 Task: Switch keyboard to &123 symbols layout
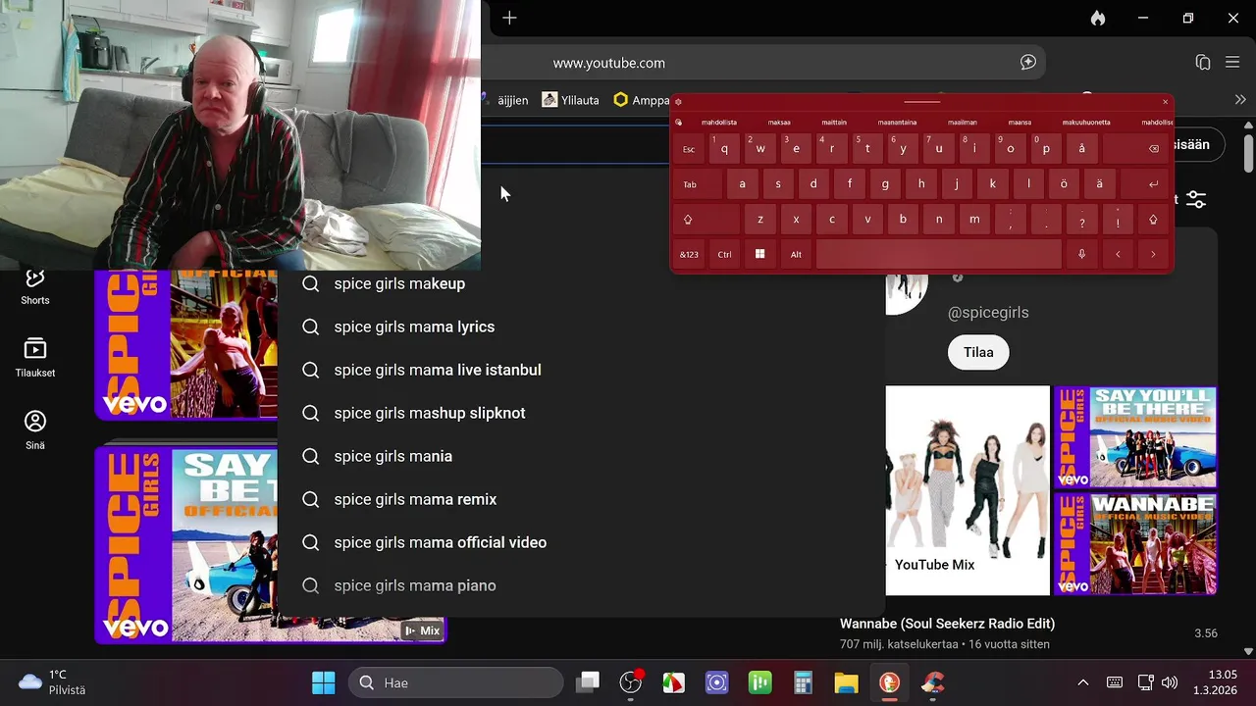689,254
